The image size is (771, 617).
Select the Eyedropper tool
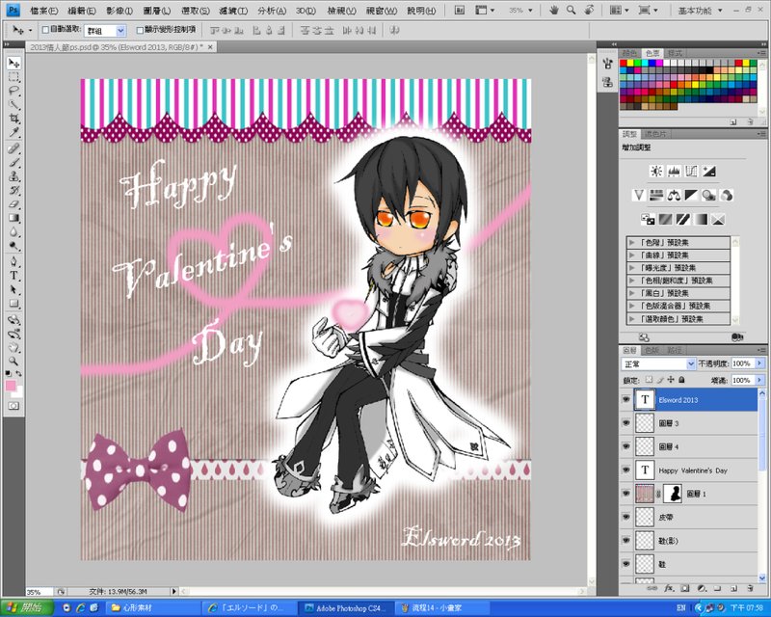pos(13,132)
